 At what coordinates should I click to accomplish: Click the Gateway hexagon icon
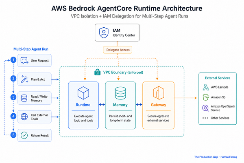[159, 93]
